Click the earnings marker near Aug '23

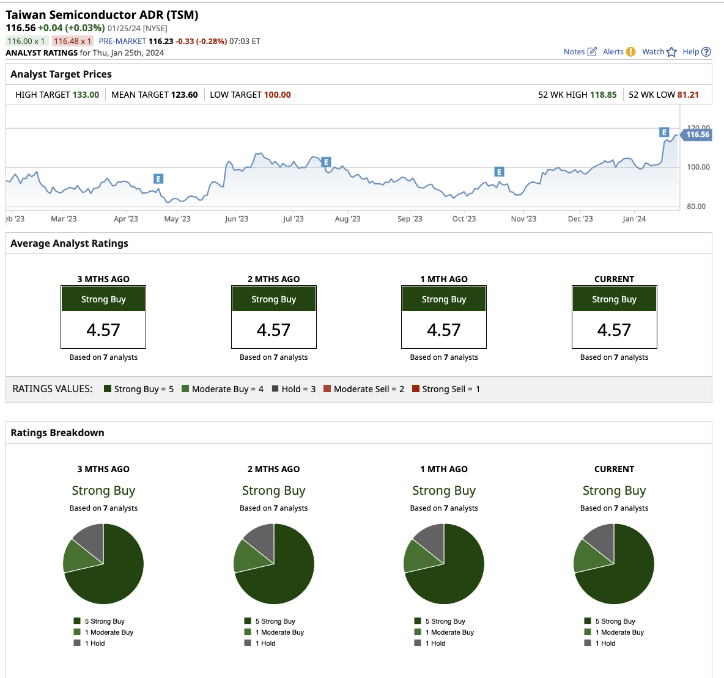coord(326,162)
